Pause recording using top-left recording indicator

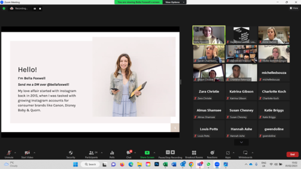point(35,9)
